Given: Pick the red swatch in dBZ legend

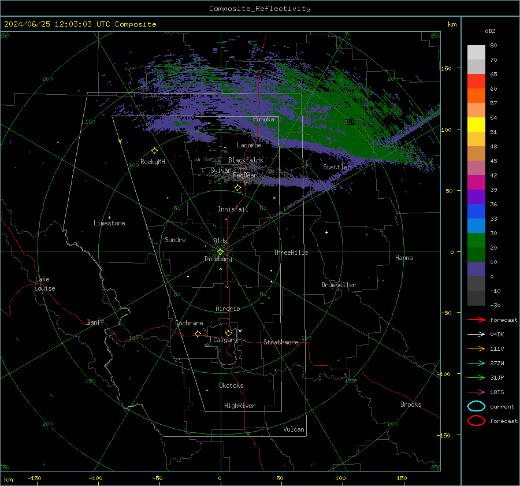Looking at the screenshot, I should [476, 81].
